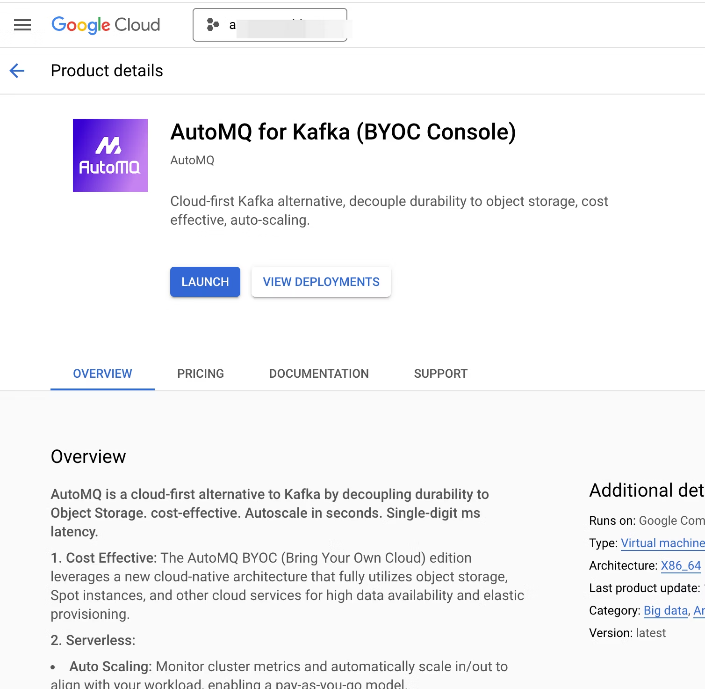Go to the SUPPORT tab
The height and width of the screenshot is (689, 705).
pyautogui.click(x=440, y=374)
